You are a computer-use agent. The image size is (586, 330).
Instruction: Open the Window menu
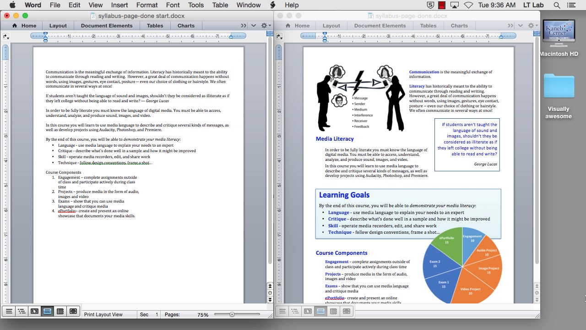(249, 5)
